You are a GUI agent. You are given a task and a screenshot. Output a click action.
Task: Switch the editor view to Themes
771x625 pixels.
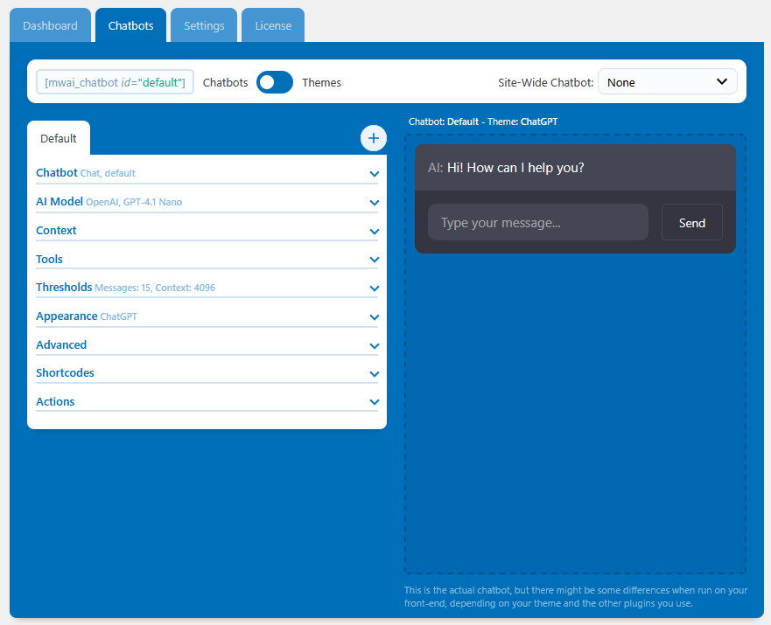[x=321, y=82]
